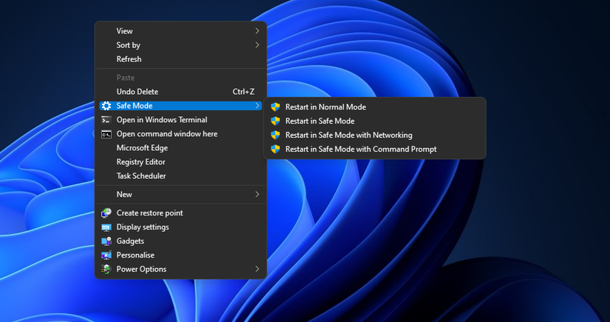Click the shield icon beside Restart in Normal Mode

(276, 107)
